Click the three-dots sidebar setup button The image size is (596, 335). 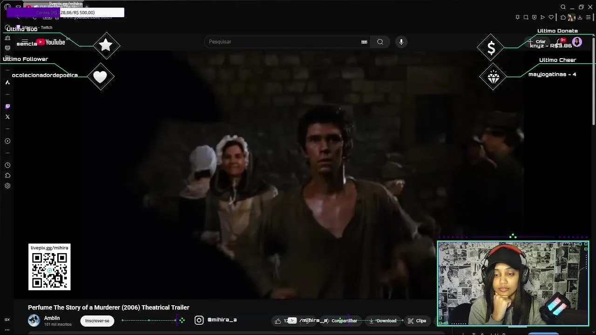point(7,329)
